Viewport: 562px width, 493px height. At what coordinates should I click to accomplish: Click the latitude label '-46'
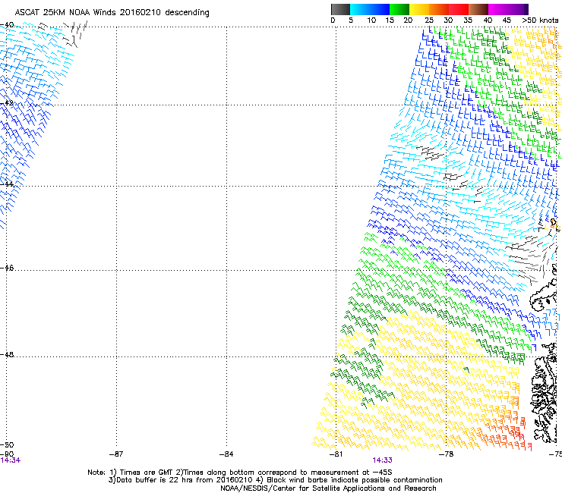click(7, 268)
